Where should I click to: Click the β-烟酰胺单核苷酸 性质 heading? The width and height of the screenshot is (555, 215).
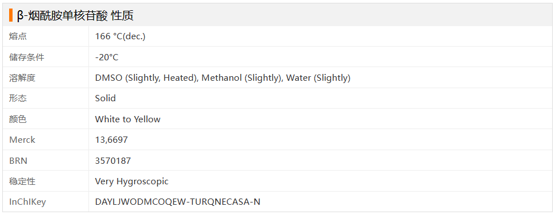point(75,15)
